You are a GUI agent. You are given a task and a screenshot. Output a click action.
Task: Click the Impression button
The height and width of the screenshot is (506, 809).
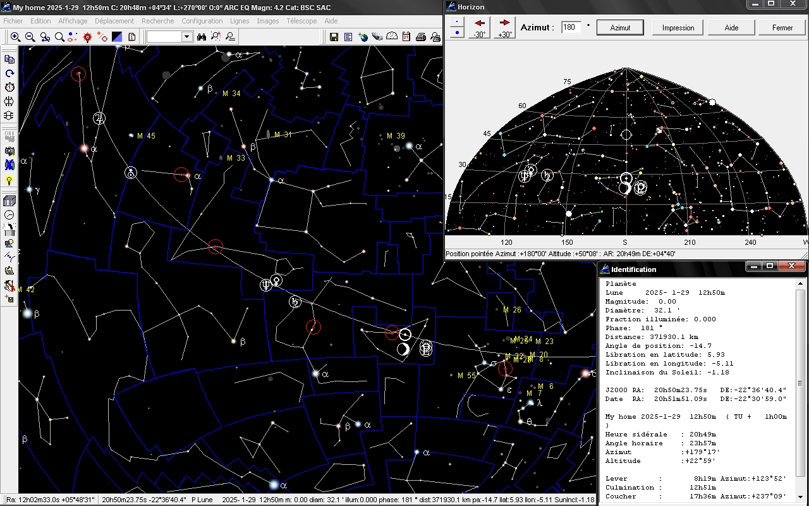pos(678,28)
